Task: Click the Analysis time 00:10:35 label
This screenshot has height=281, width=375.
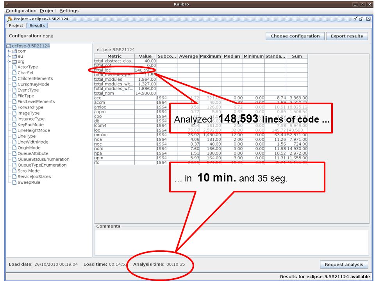Action: pos(159,264)
